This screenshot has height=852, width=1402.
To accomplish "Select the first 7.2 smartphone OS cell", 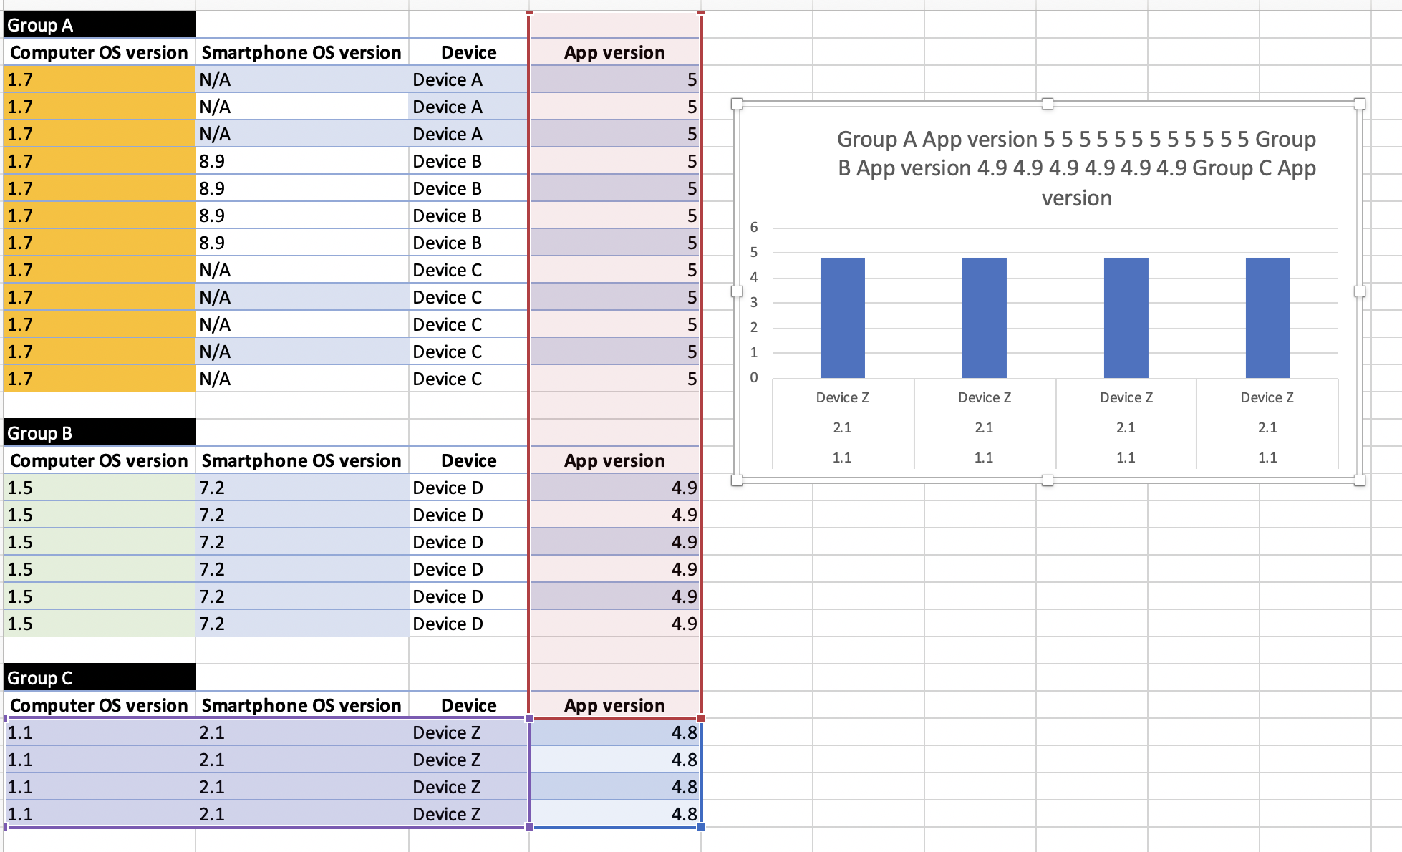I will pyautogui.click(x=301, y=488).
